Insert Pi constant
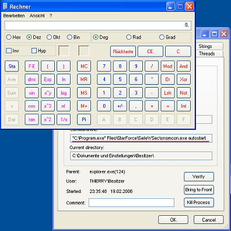The width and height of the screenshot is (231, 231). click(84, 119)
